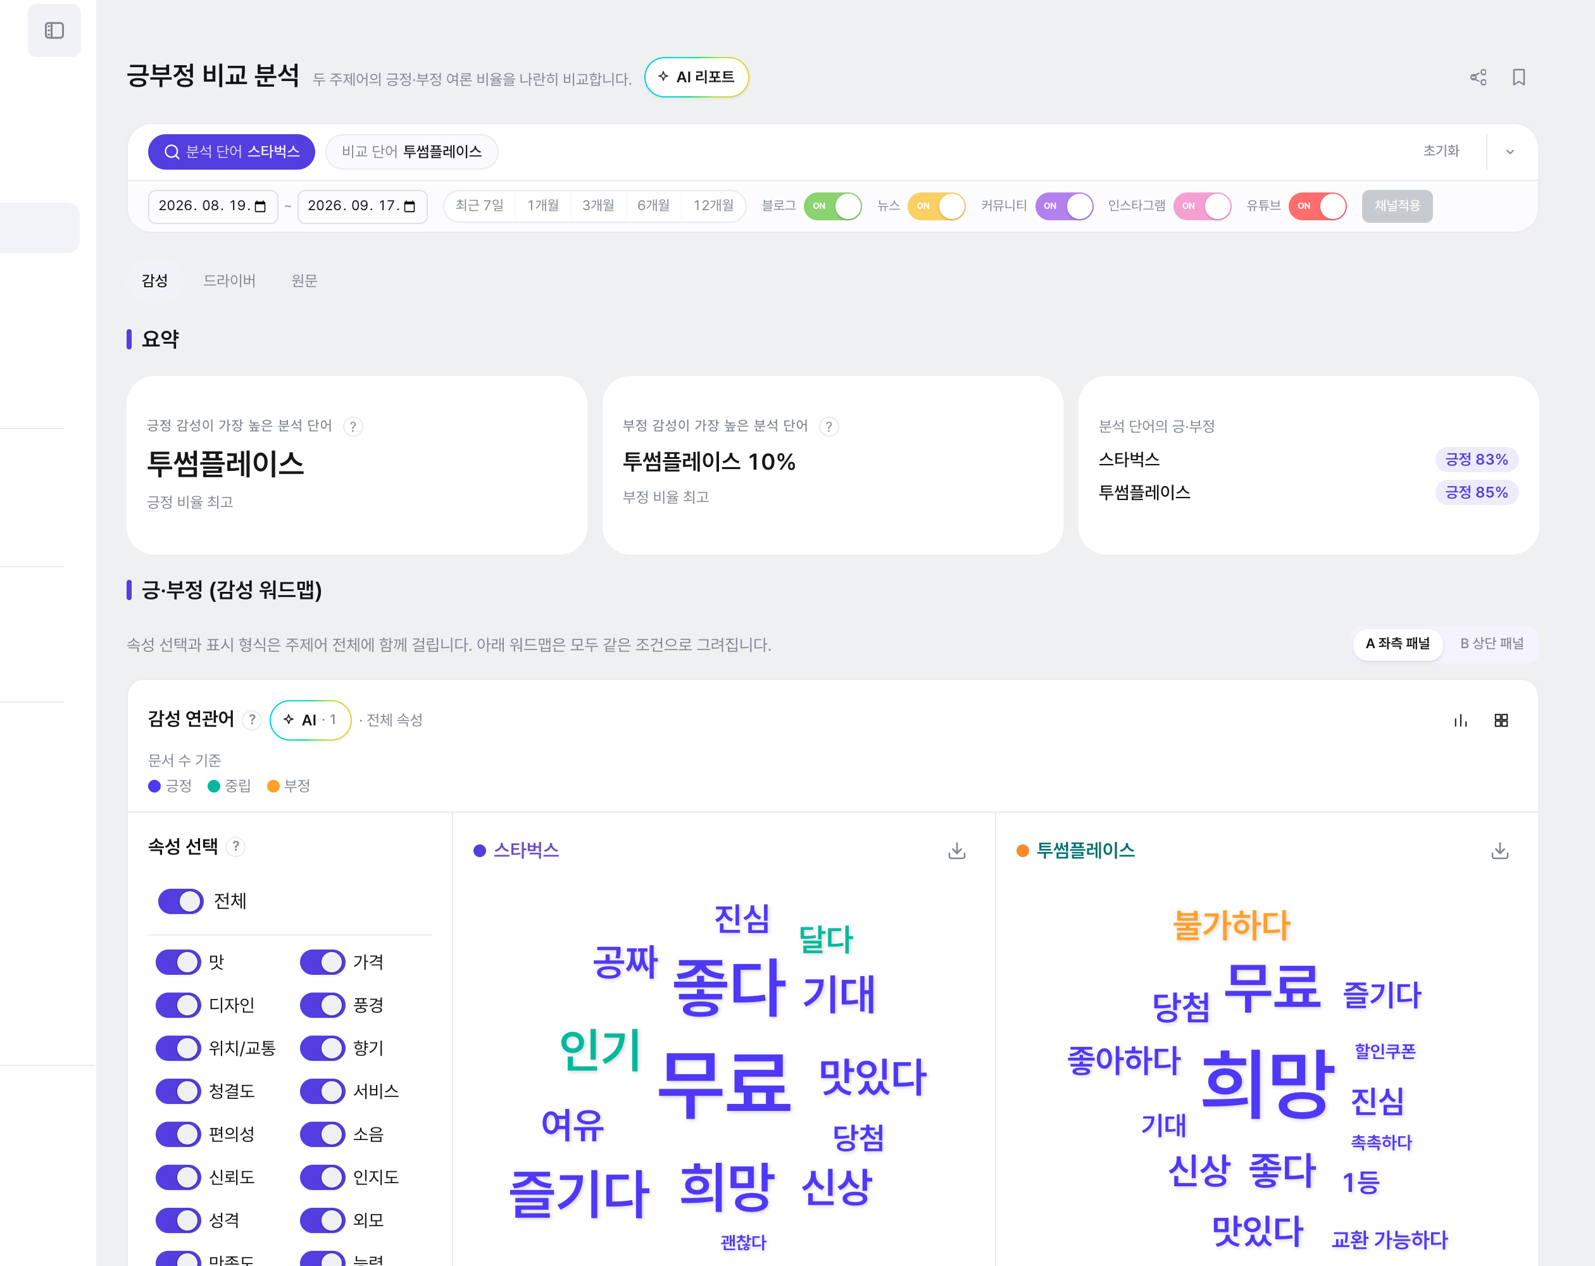Click the 채널적용 button
Image resolution: width=1595 pixels, height=1266 pixels.
click(x=1397, y=206)
